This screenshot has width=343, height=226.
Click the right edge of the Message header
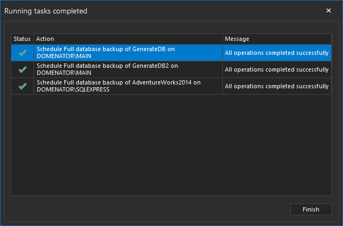pos(331,39)
